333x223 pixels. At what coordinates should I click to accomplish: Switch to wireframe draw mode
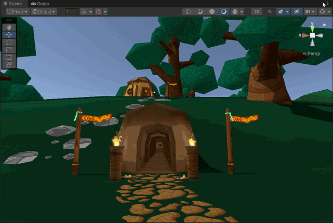pos(188,11)
